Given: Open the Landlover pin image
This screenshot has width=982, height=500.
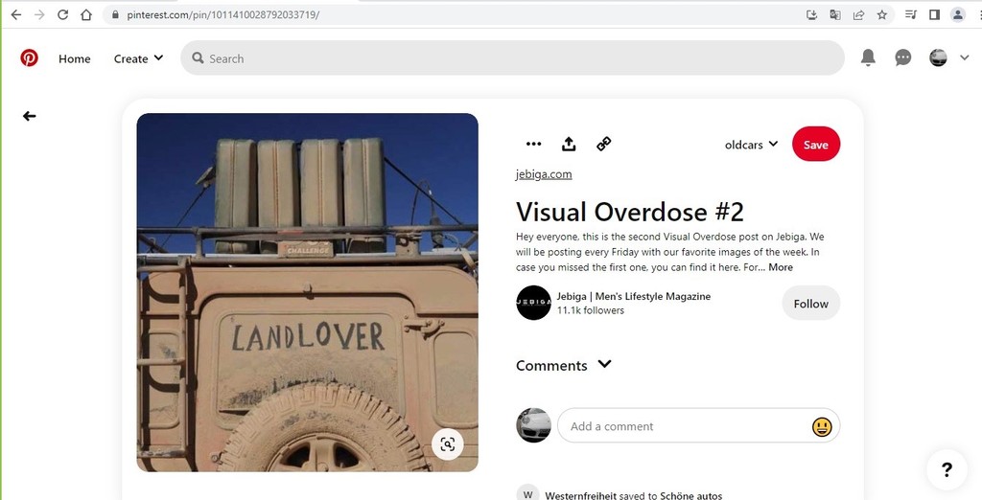Looking at the screenshot, I should [x=308, y=292].
